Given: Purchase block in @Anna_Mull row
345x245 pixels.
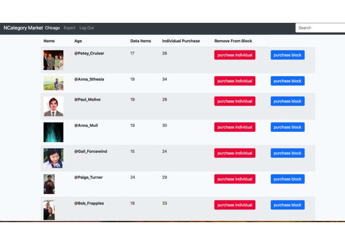Looking at the screenshot, I should 287,127.
